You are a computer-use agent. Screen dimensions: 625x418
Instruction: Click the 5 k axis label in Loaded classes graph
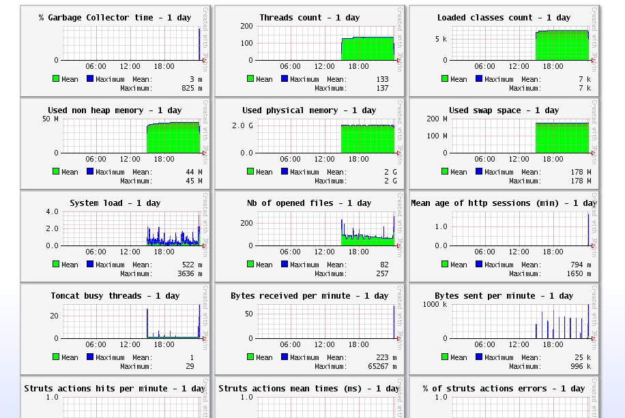pos(441,39)
